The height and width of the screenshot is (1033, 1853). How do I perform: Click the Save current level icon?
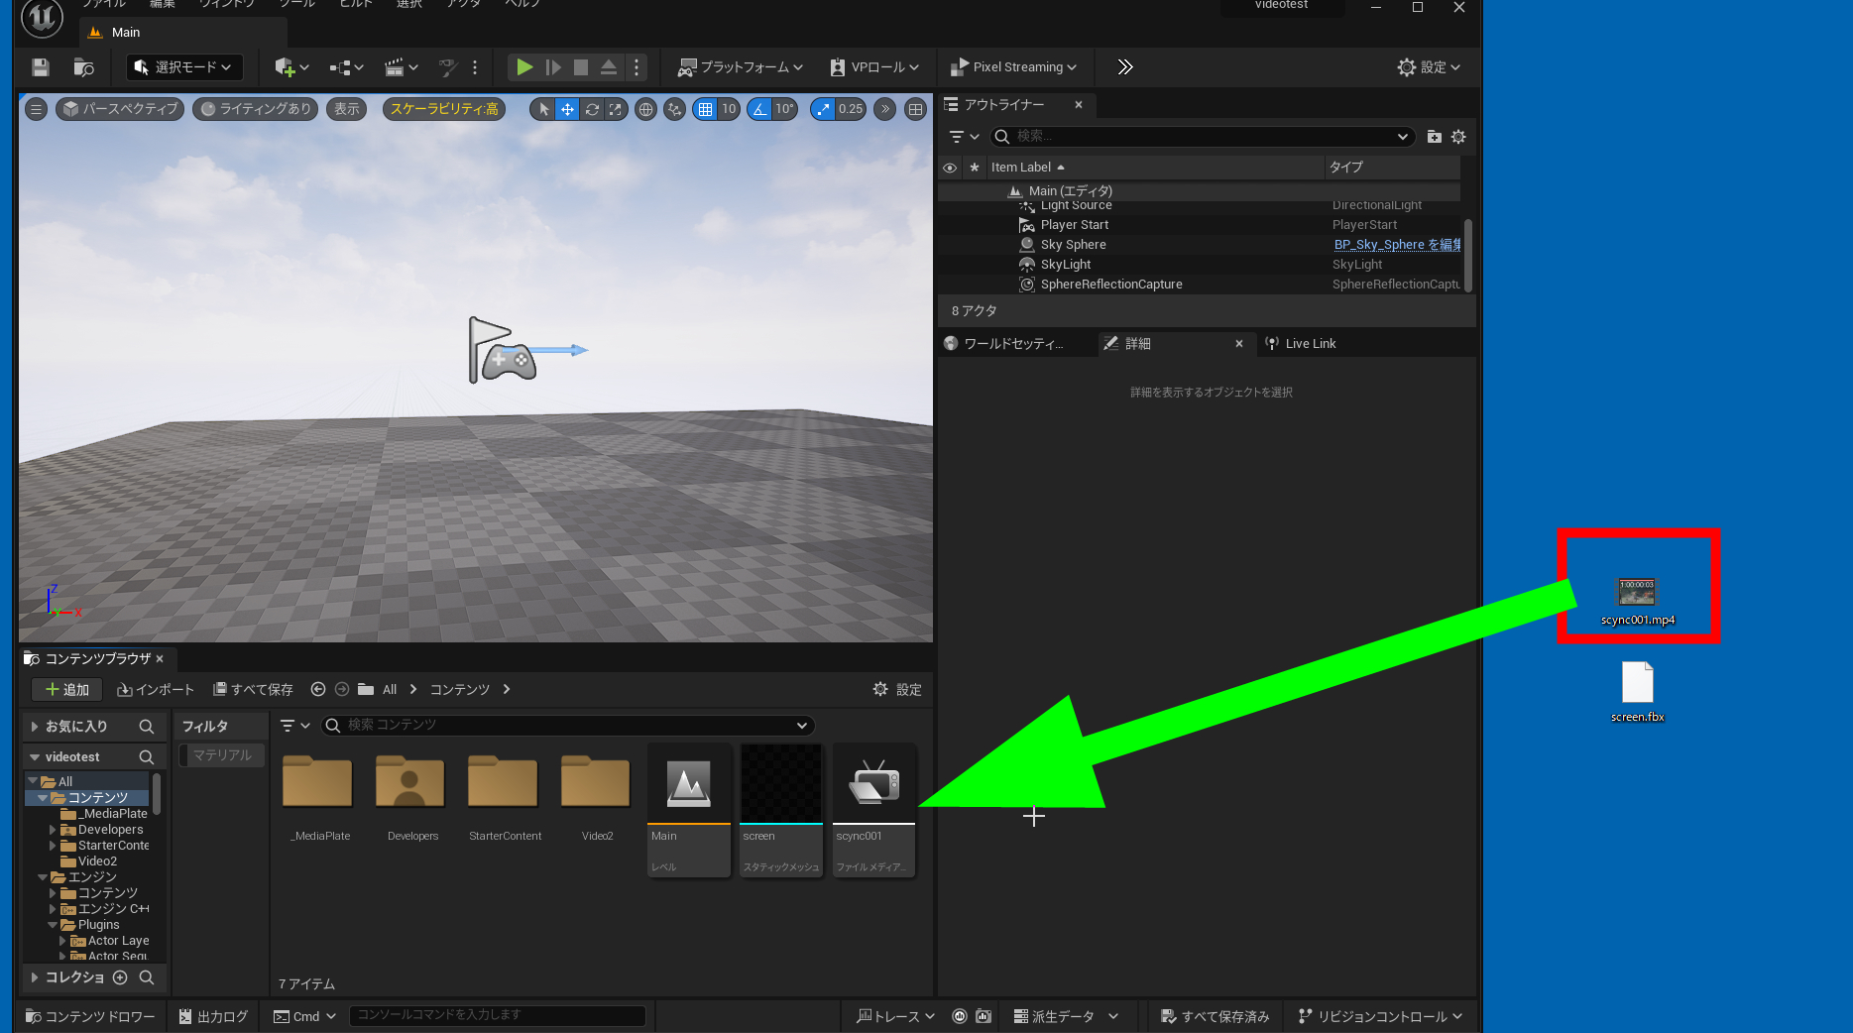[40, 67]
